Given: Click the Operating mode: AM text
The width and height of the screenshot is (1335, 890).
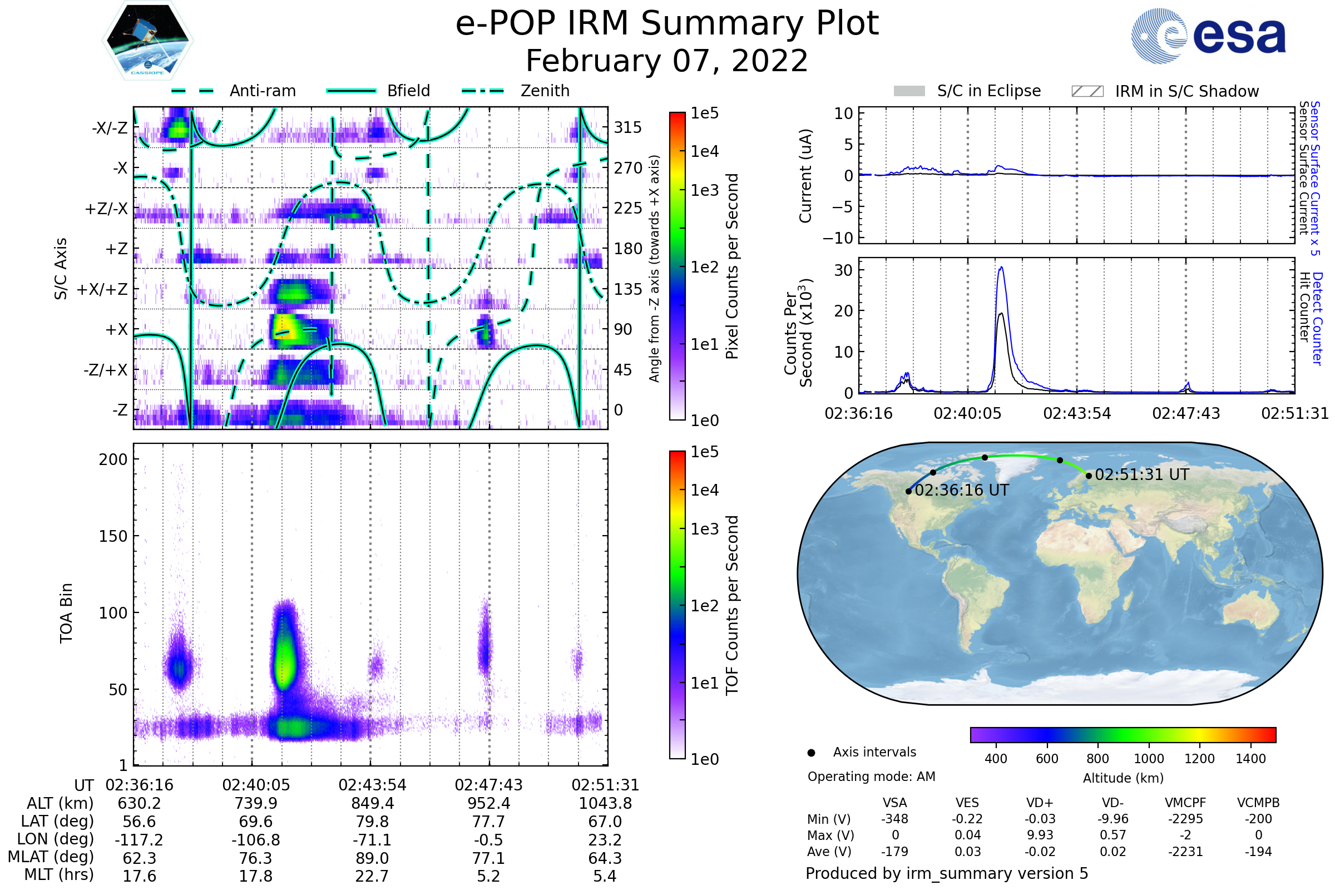Looking at the screenshot, I should click(871, 777).
